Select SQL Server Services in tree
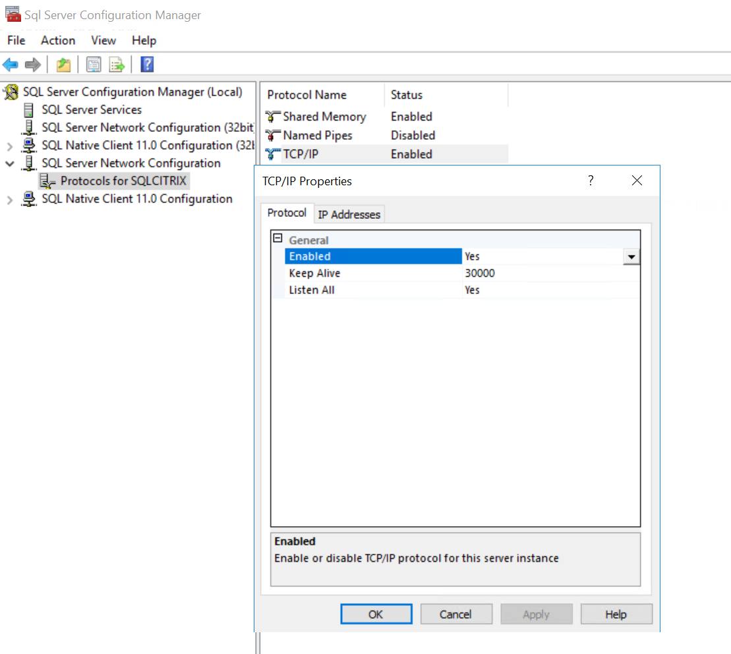This screenshot has height=654, width=731. (x=91, y=109)
